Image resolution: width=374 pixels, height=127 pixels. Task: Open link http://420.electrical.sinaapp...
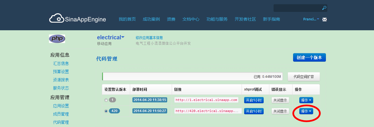pyautogui.click(x=208, y=111)
